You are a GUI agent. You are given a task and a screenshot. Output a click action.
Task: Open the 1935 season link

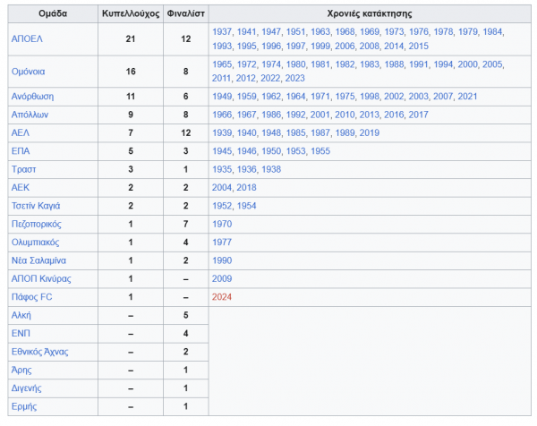[222, 169]
